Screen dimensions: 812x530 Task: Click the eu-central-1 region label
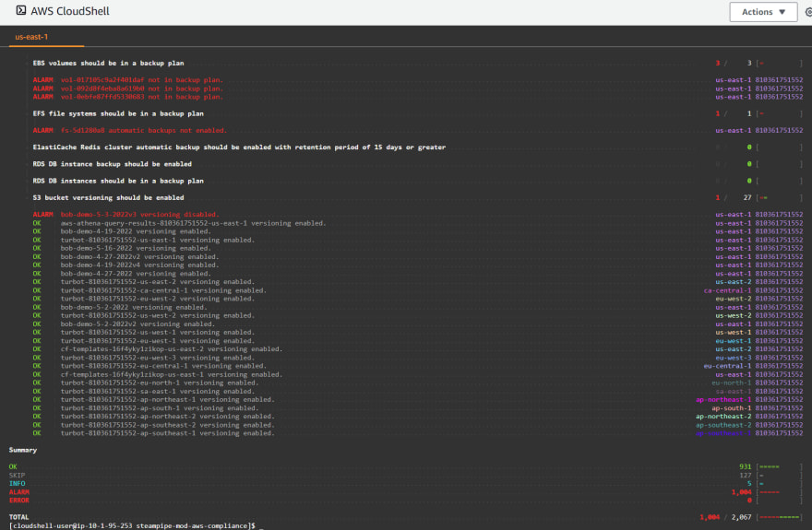(x=727, y=366)
